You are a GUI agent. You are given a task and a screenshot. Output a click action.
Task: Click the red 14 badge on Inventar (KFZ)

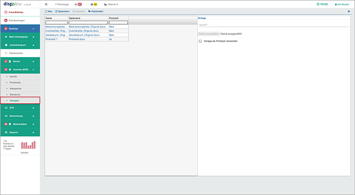point(6,69)
